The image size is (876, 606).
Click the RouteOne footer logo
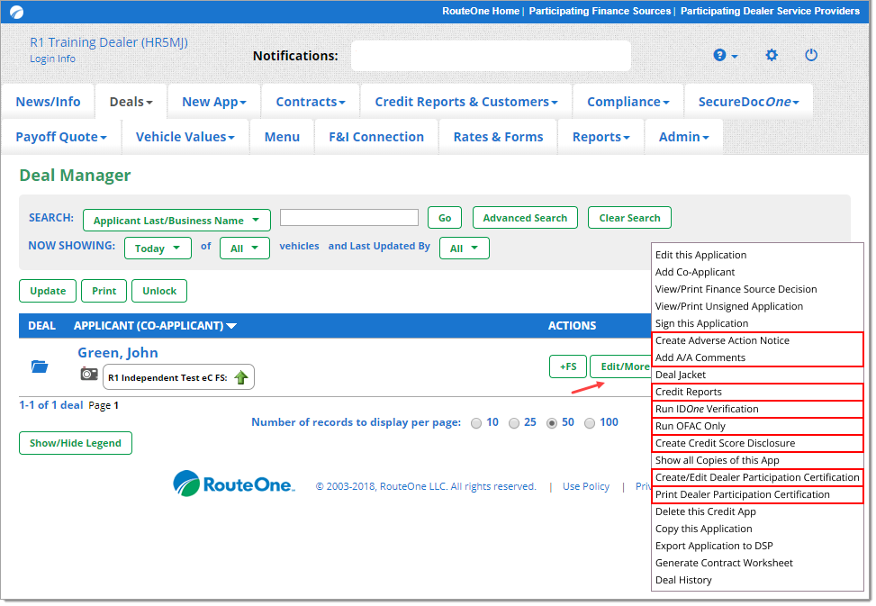[233, 484]
